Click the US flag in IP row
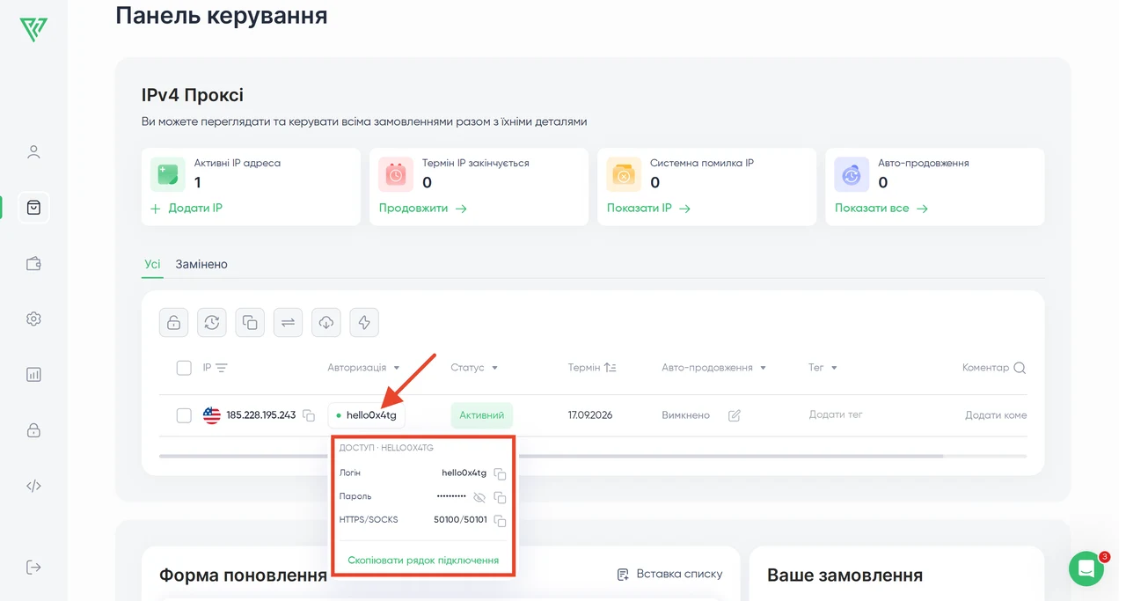The image size is (1126, 601). pyautogui.click(x=212, y=415)
